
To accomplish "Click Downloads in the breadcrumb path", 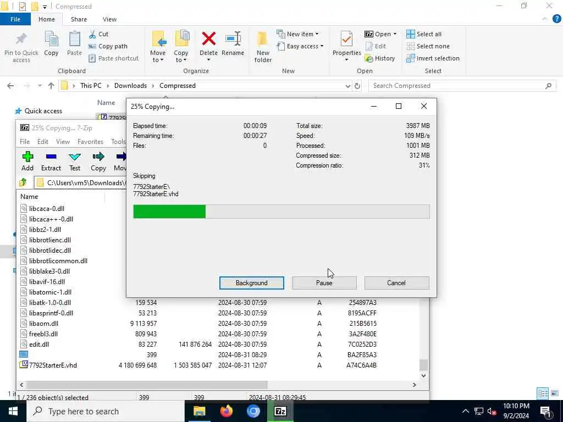I will point(130,86).
